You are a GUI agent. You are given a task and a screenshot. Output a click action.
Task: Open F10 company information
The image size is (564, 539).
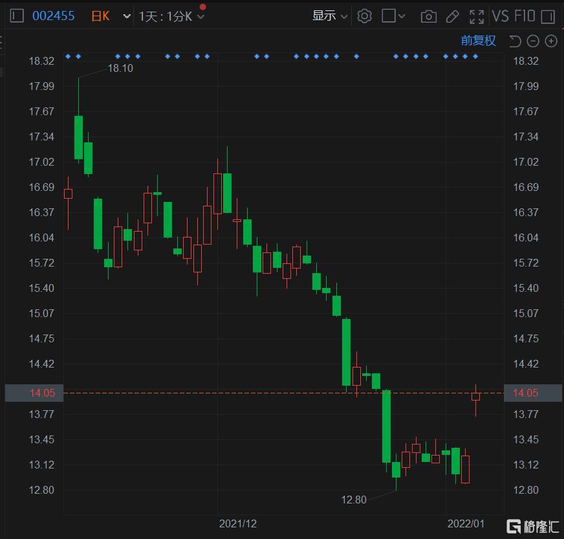coord(525,16)
